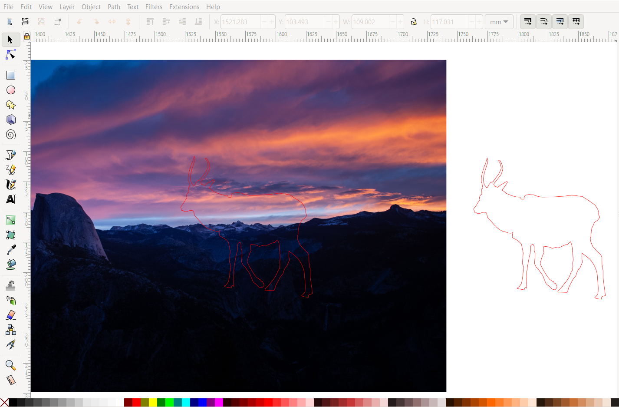Choose the Spray tool
The image size is (619, 407).
(11, 300)
